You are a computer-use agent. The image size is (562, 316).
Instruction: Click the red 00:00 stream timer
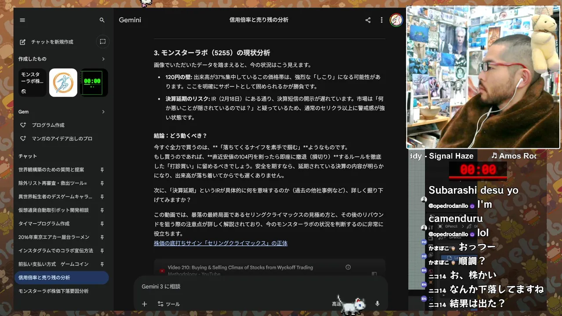click(478, 170)
